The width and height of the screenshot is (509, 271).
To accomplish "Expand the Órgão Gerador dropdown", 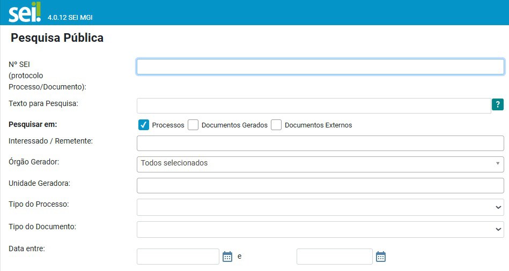I will [320, 164].
